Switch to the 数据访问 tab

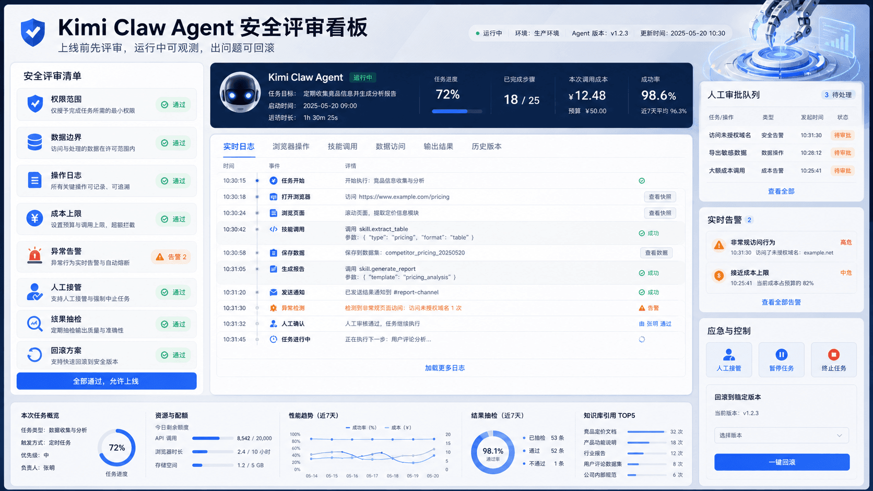coord(391,147)
